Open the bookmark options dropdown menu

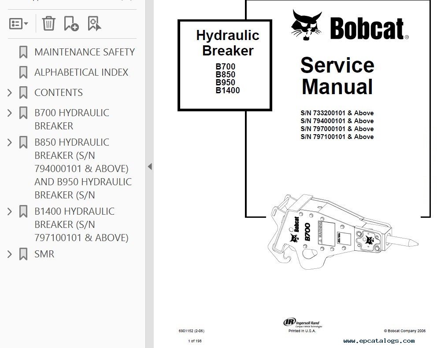click(x=17, y=23)
